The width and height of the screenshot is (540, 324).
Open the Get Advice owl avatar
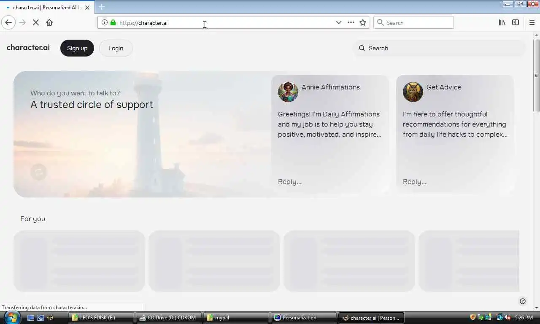[413, 92]
